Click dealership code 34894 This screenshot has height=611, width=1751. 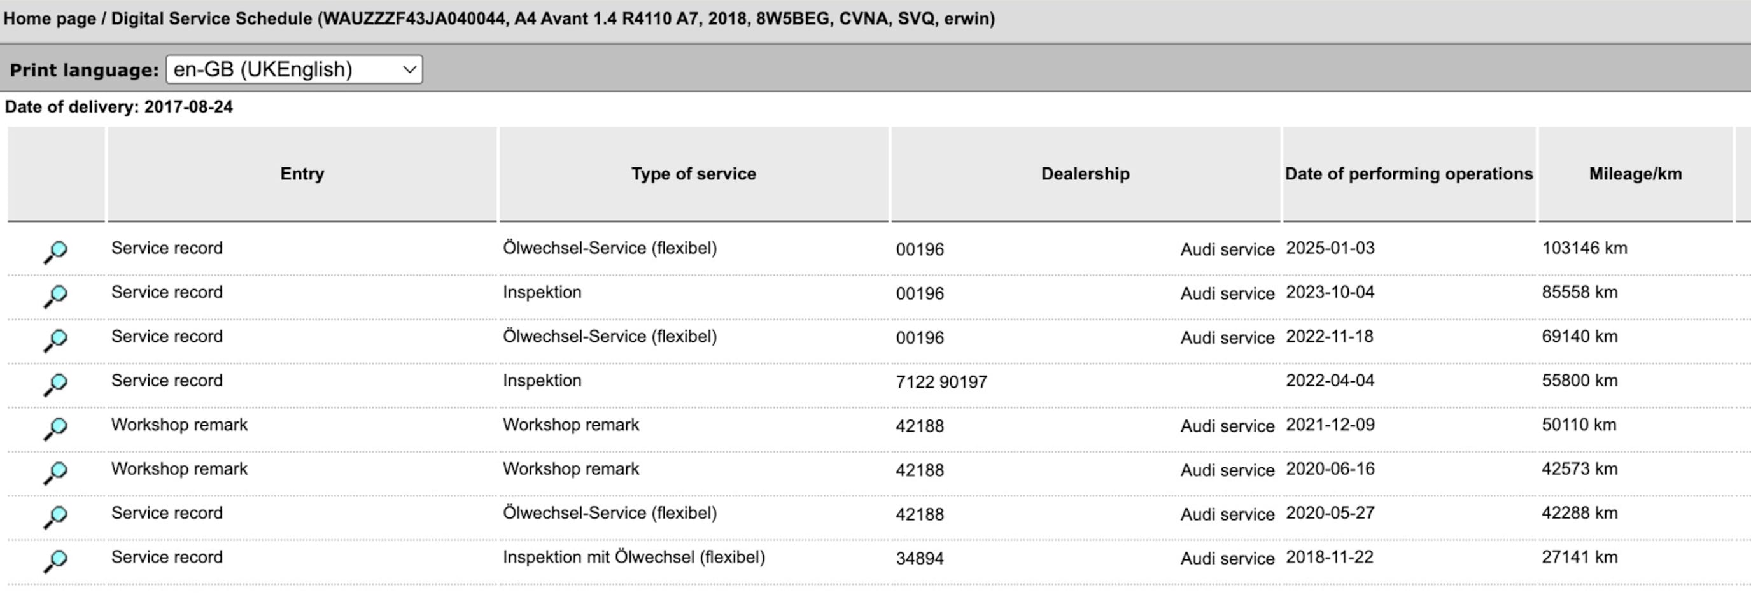(x=919, y=559)
